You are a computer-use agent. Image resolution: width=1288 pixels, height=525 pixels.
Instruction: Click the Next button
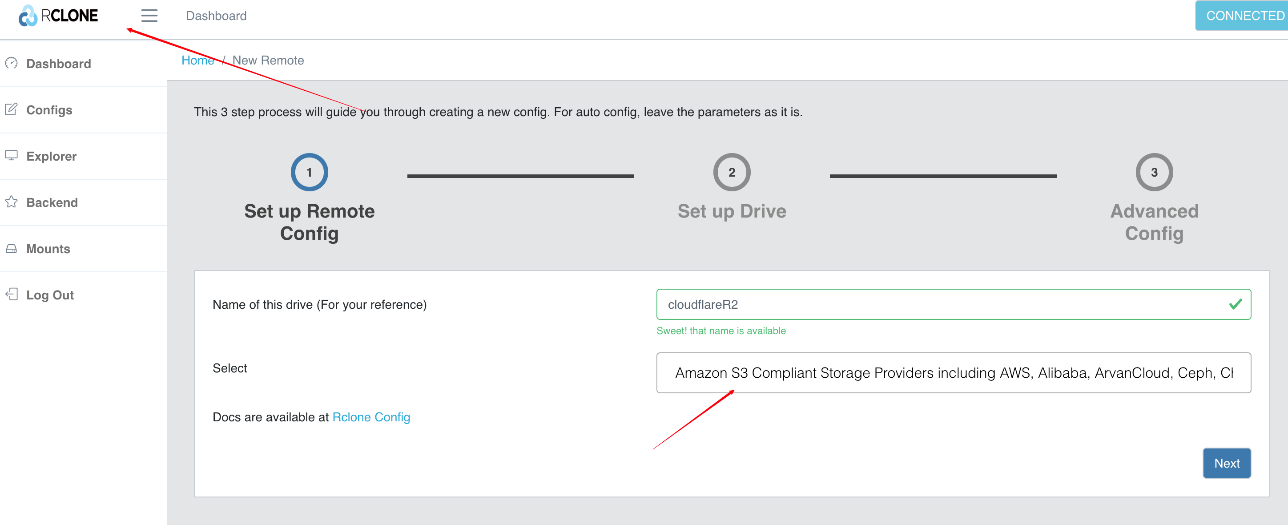click(1226, 463)
